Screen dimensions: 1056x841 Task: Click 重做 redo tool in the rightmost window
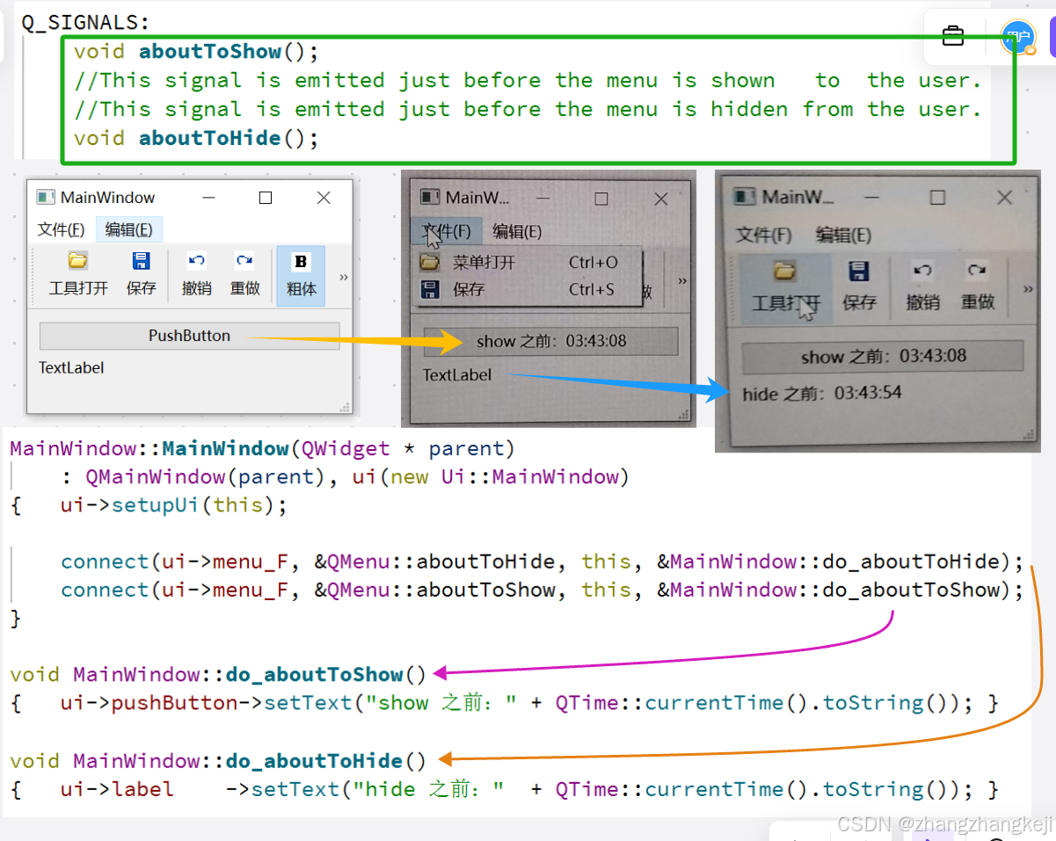977,286
